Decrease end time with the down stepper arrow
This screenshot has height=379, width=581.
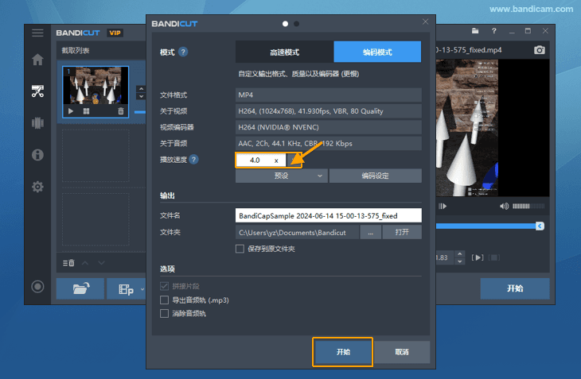click(x=459, y=261)
